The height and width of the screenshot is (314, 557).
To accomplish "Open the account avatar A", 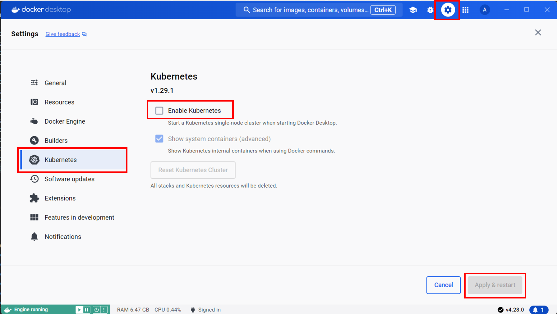I will point(485,10).
